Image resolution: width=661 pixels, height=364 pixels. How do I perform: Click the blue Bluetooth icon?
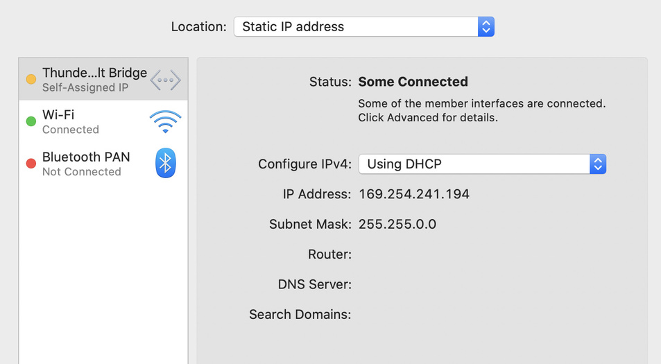165,163
